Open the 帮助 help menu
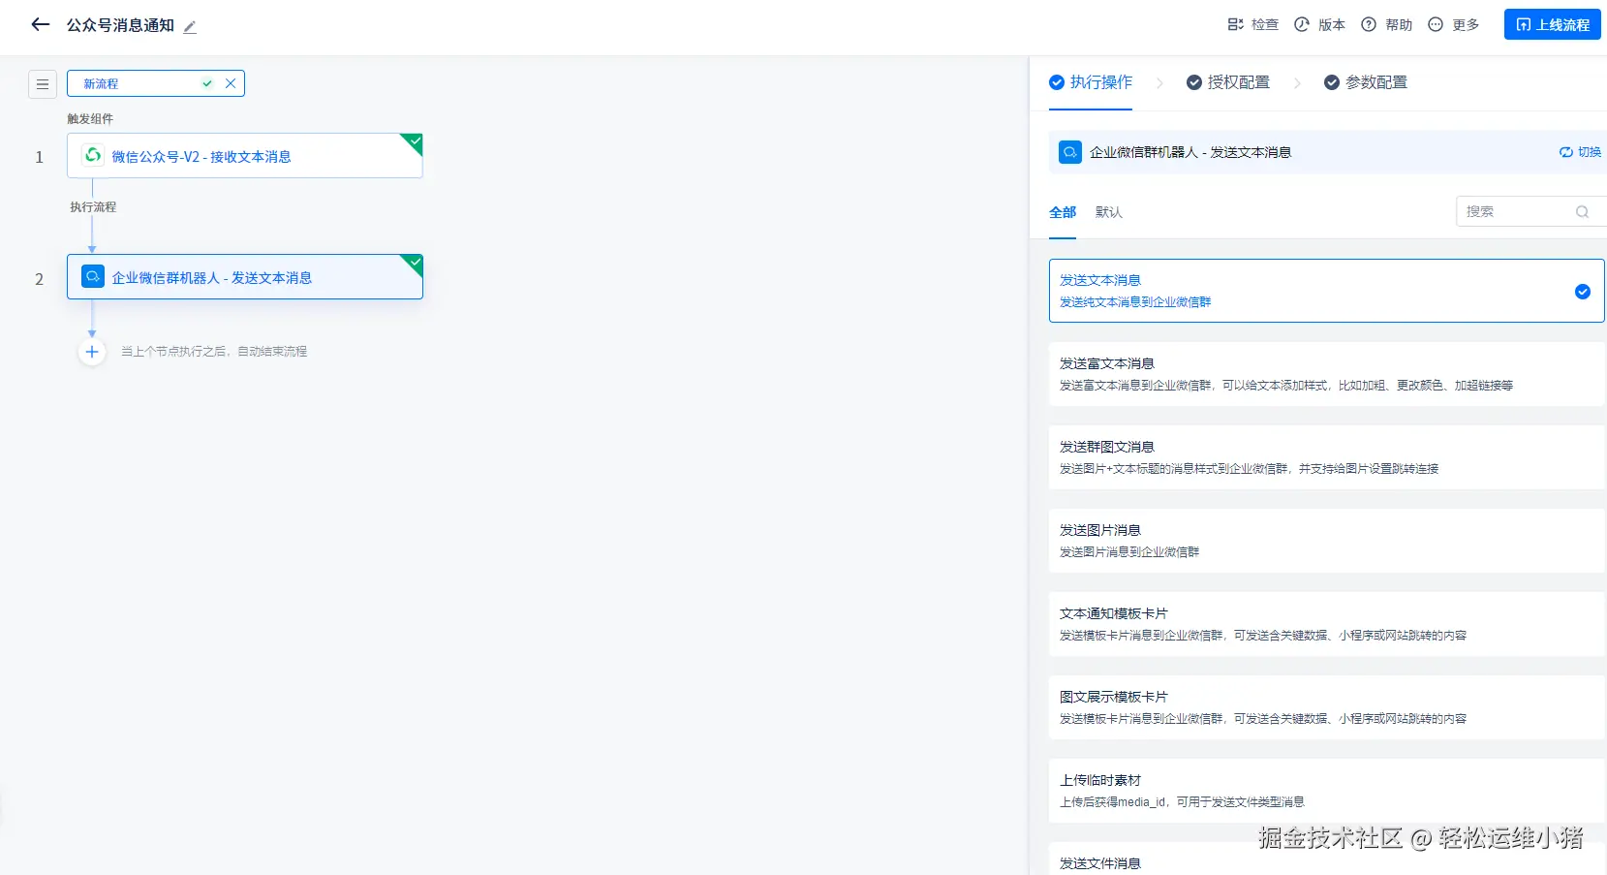This screenshot has width=1607, height=875. (x=1386, y=25)
